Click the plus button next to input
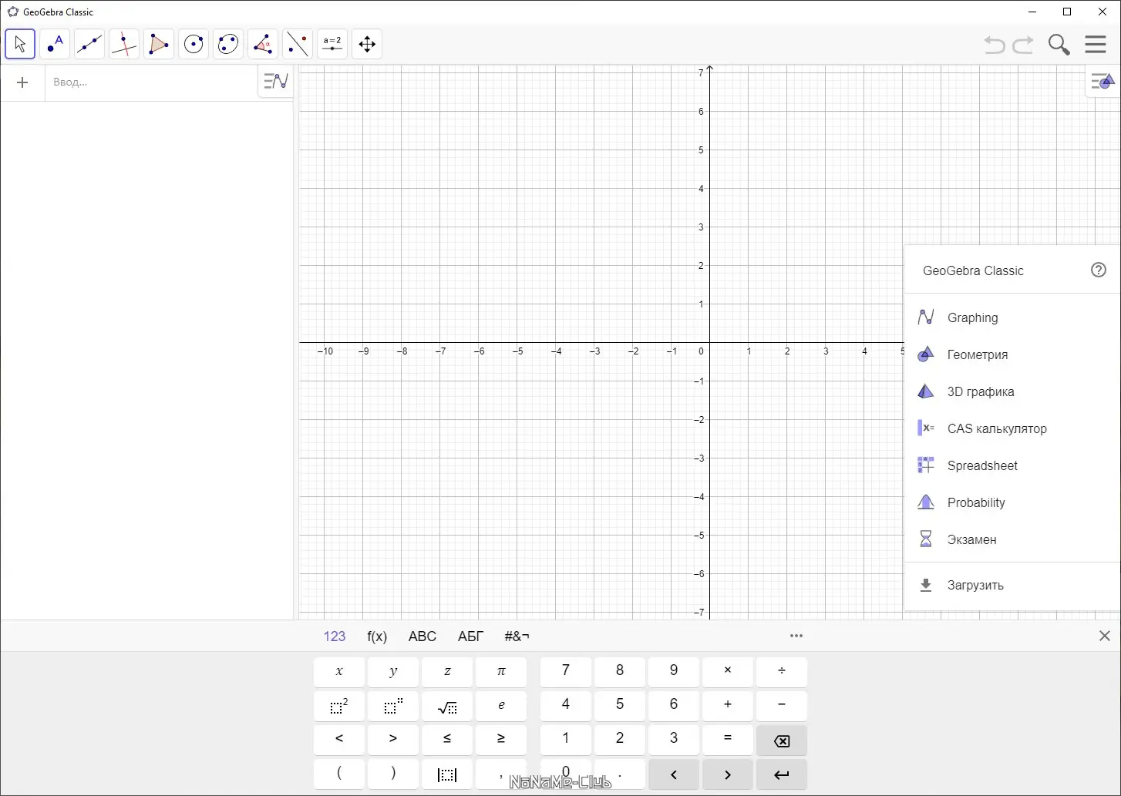Screen dimensions: 1121x796 (22, 82)
